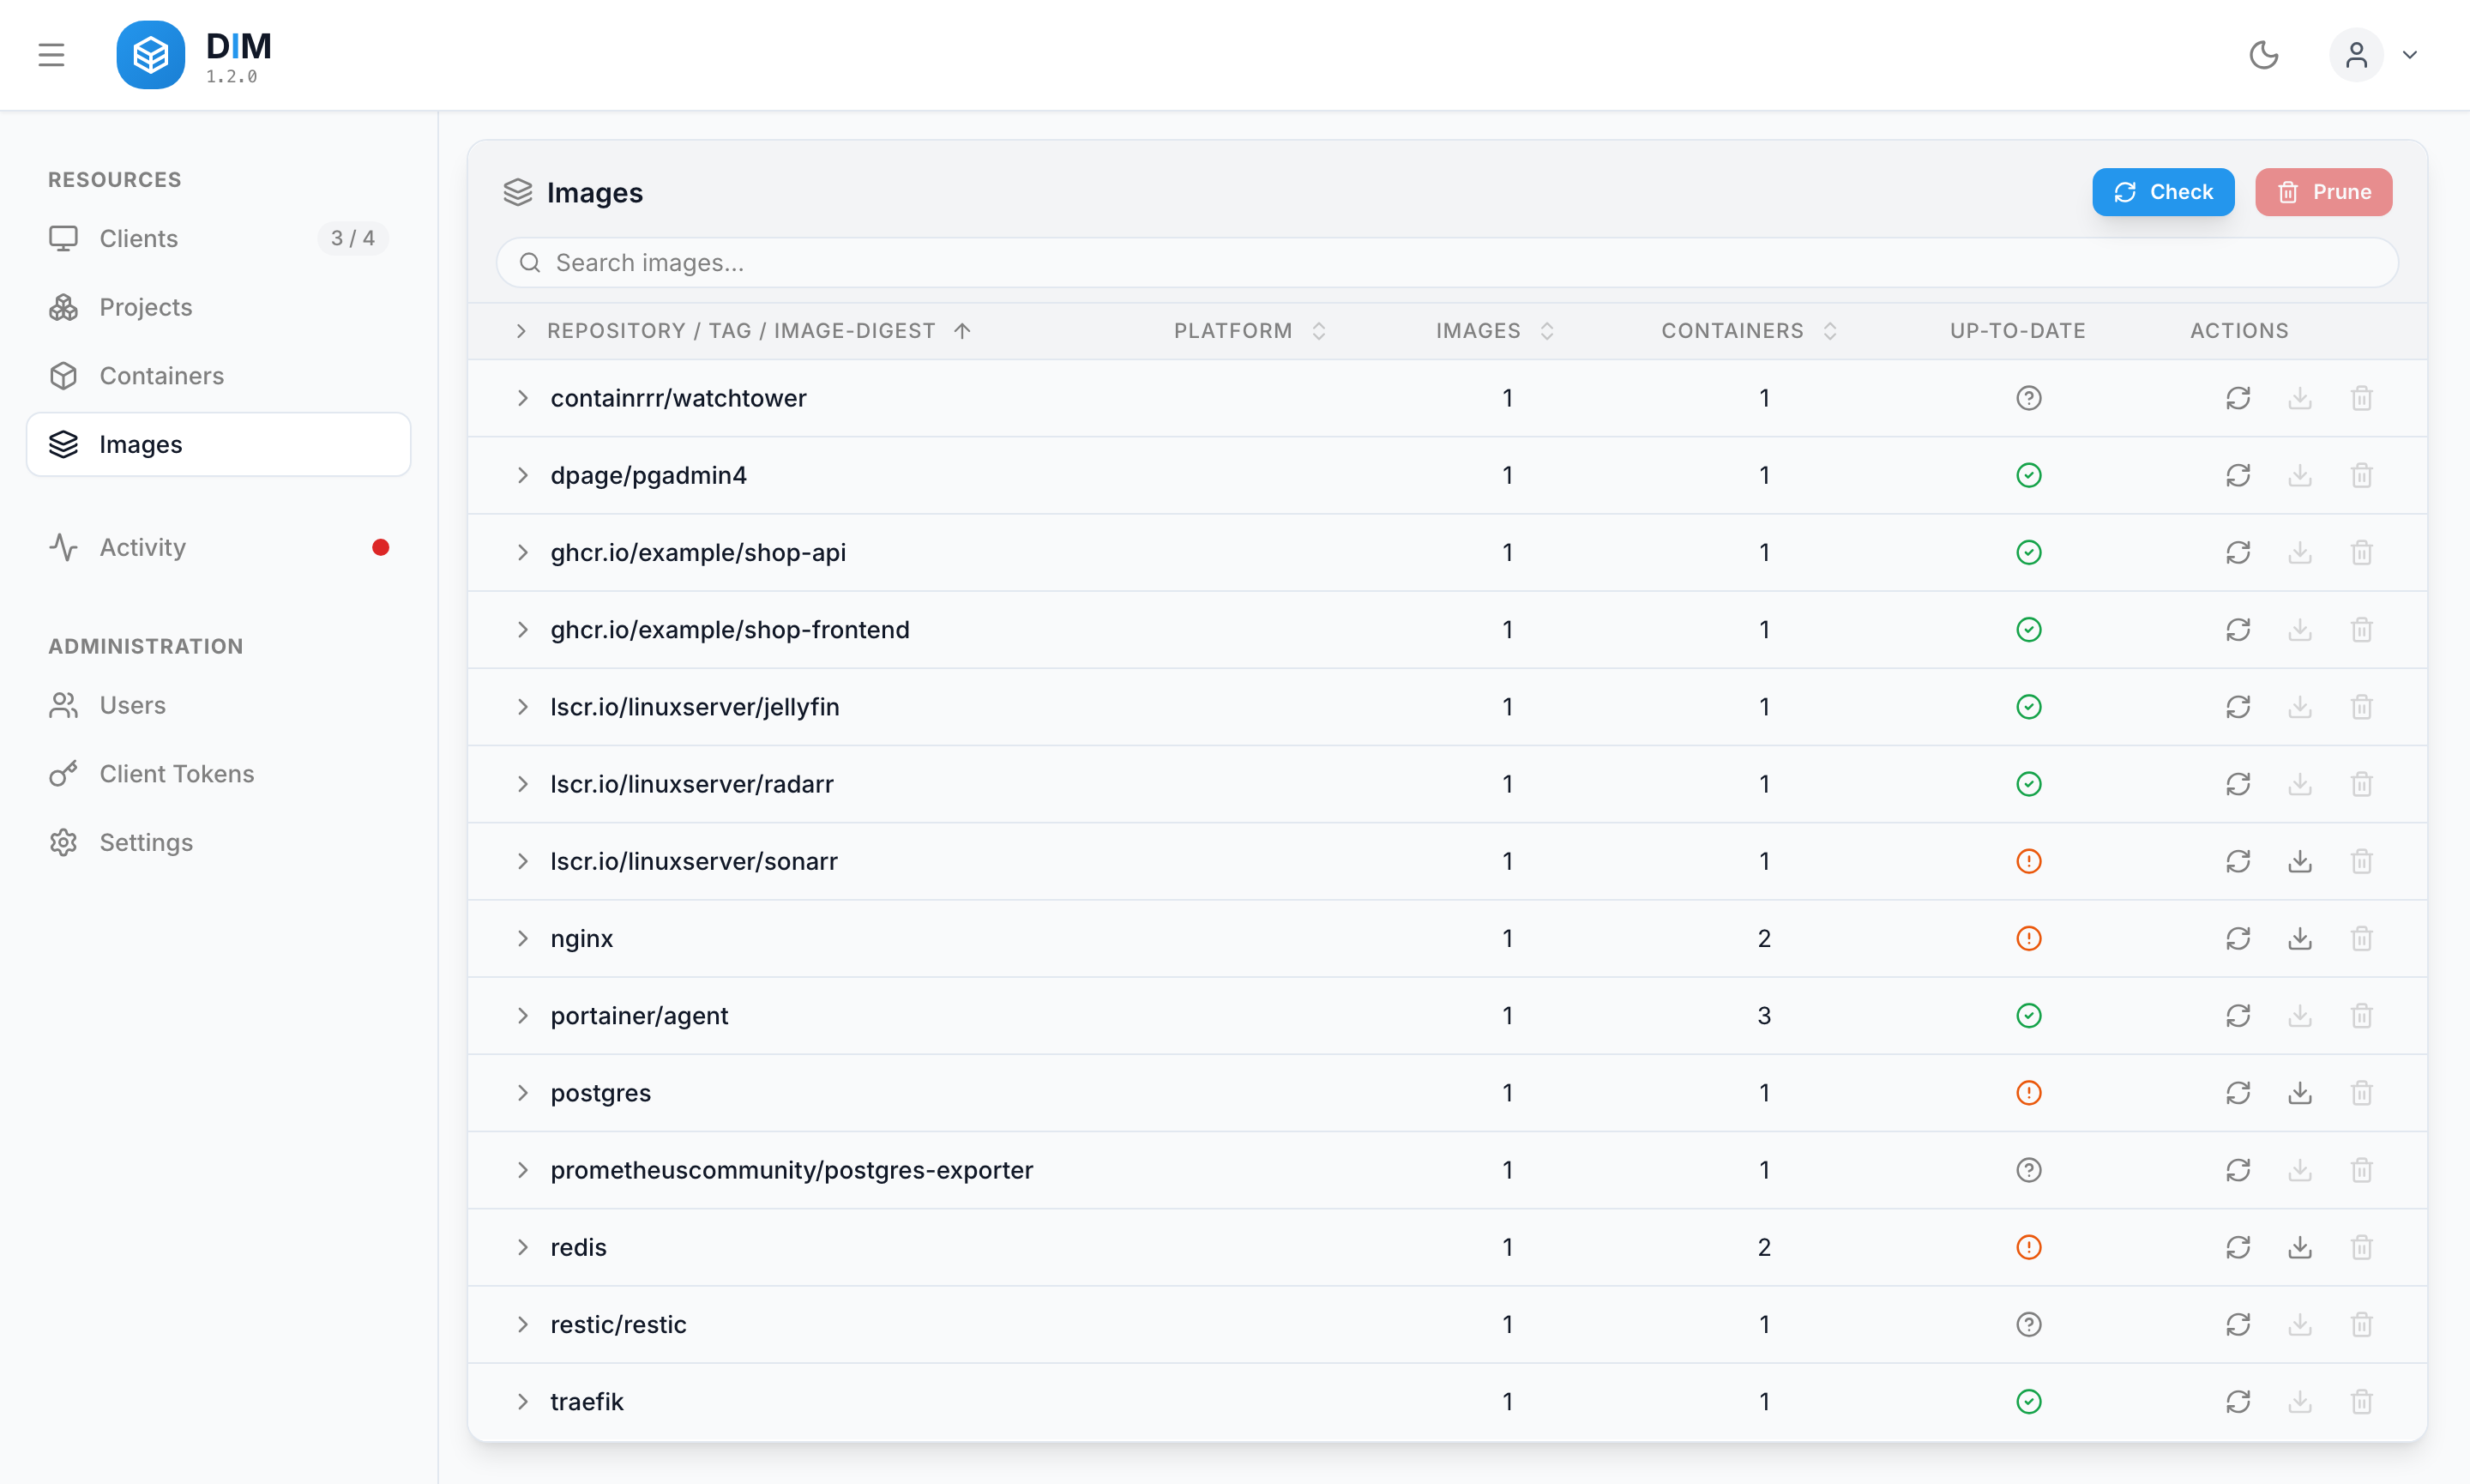This screenshot has width=2470, height=1484.
Task: Open Client Tokens page
Action: click(x=218, y=774)
